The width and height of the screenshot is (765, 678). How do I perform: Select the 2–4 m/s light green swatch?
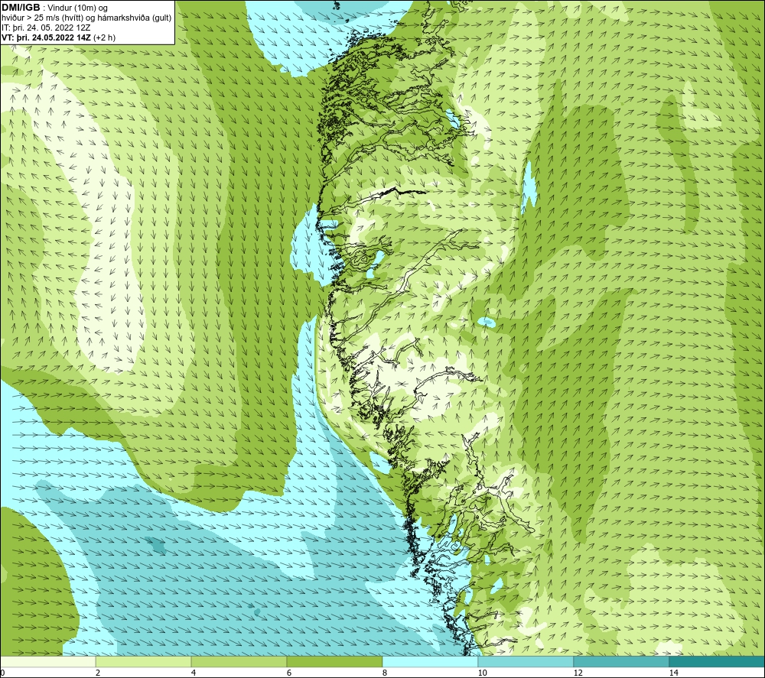[144, 661]
